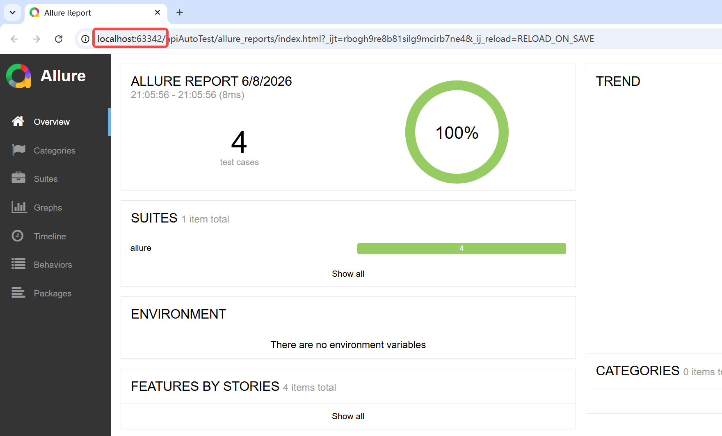Click the FEATURES BY STORIES heading
Image resolution: width=722 pixels, height=436 pixels.
(205, 386)
